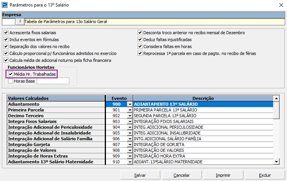This screenshot has height=181, width=287.
Task: Click the Empresa code input field
Action: (x=8, y=22)
